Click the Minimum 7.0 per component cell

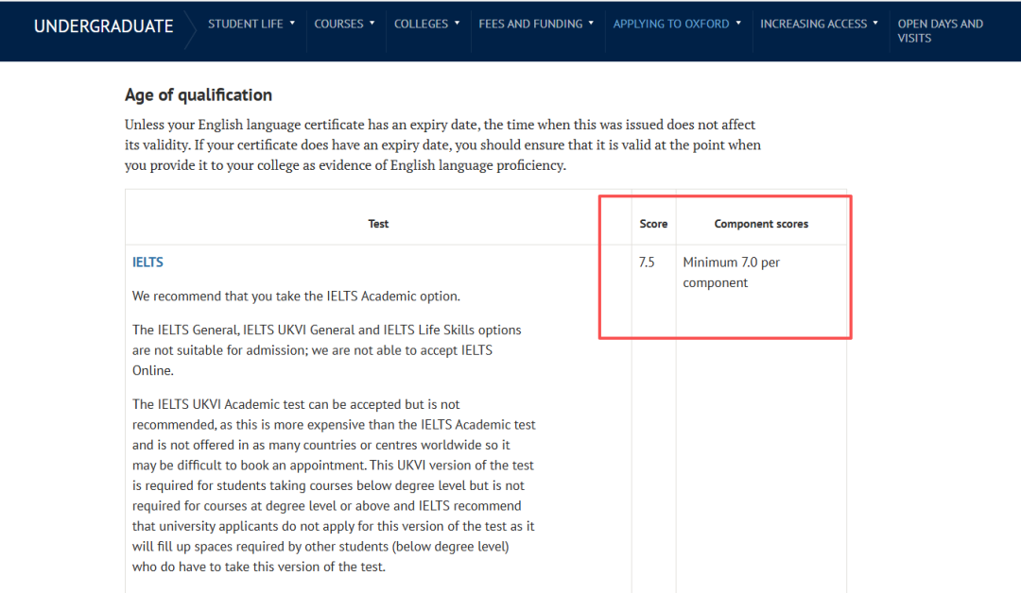[x=731, y=272]
